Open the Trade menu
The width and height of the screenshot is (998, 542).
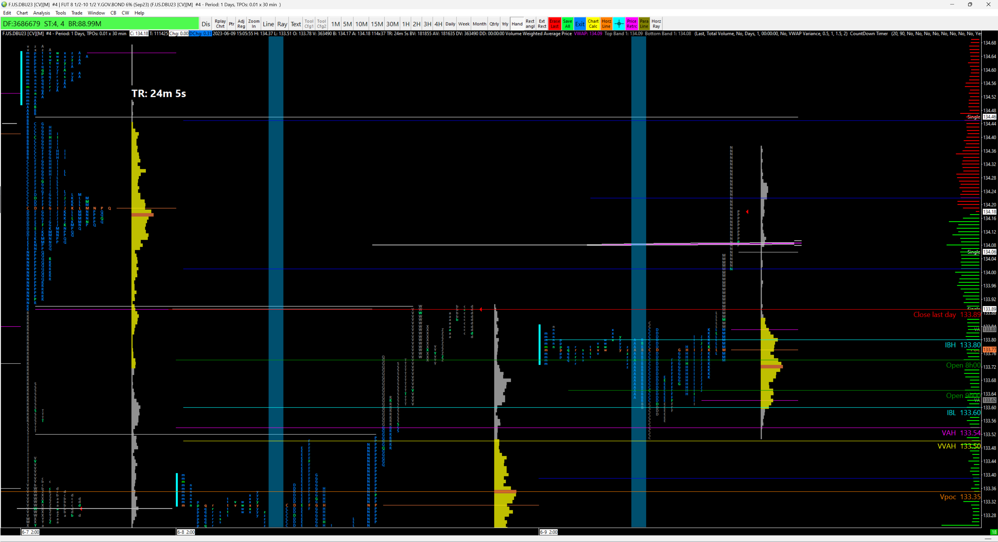tap(77, 13)
